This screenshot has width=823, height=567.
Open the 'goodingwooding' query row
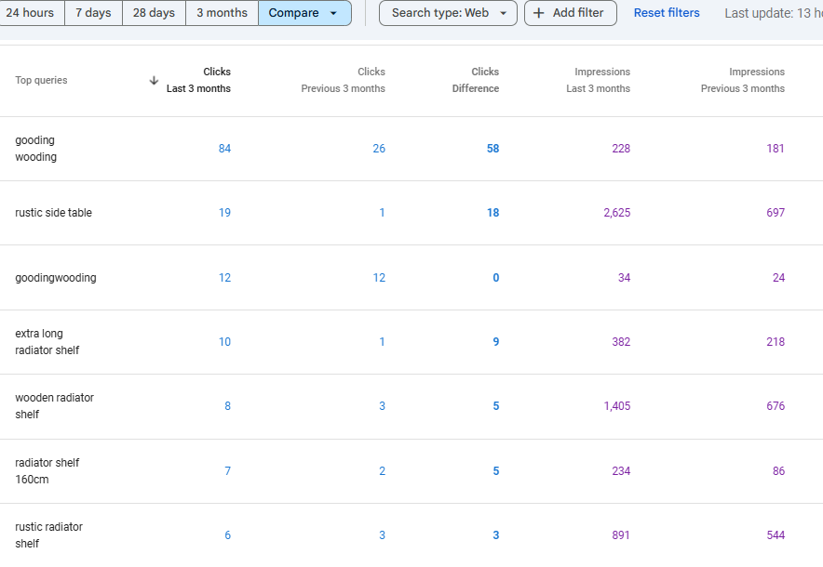point(55,278)
